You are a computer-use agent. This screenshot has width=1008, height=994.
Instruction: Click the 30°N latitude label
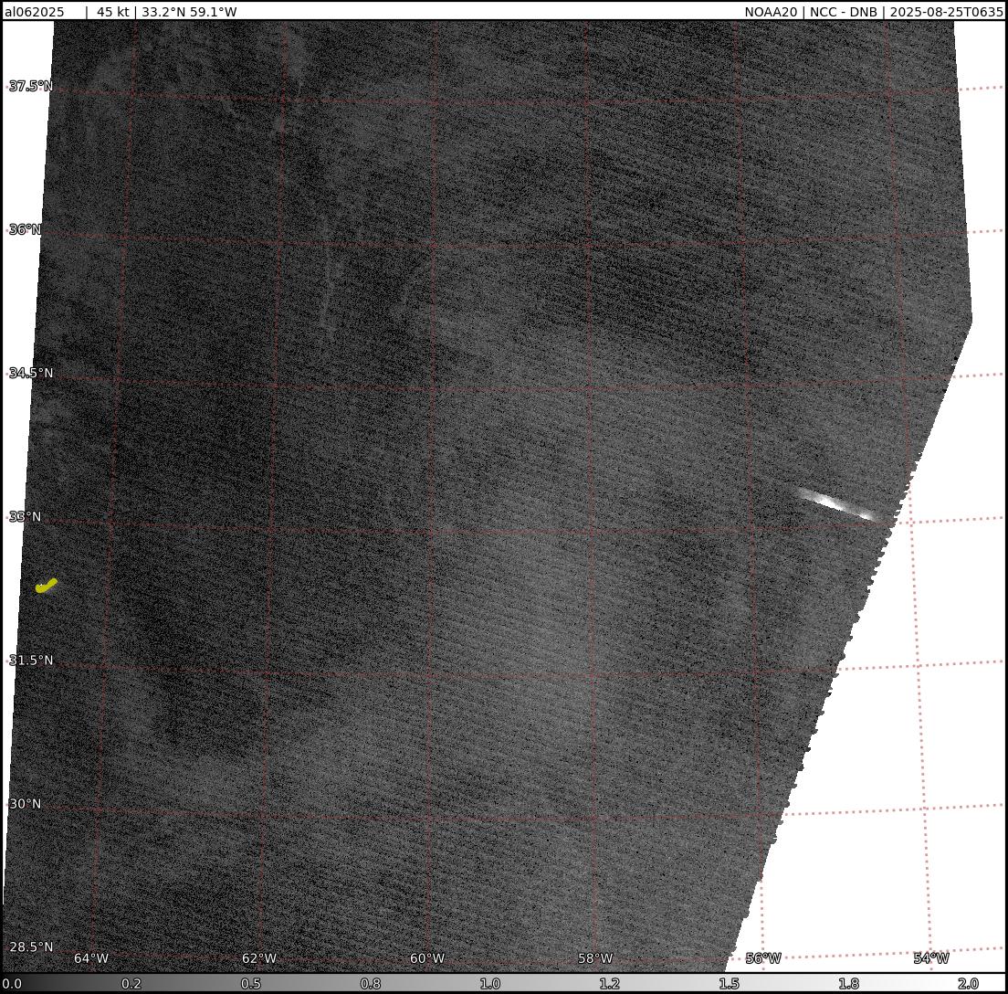pyautogui.click(x=26, y=804)
